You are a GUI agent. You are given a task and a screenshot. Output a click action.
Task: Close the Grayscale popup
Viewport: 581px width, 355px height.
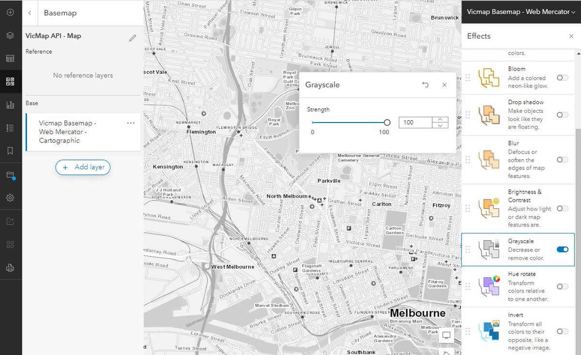click(x=444, y=85)
